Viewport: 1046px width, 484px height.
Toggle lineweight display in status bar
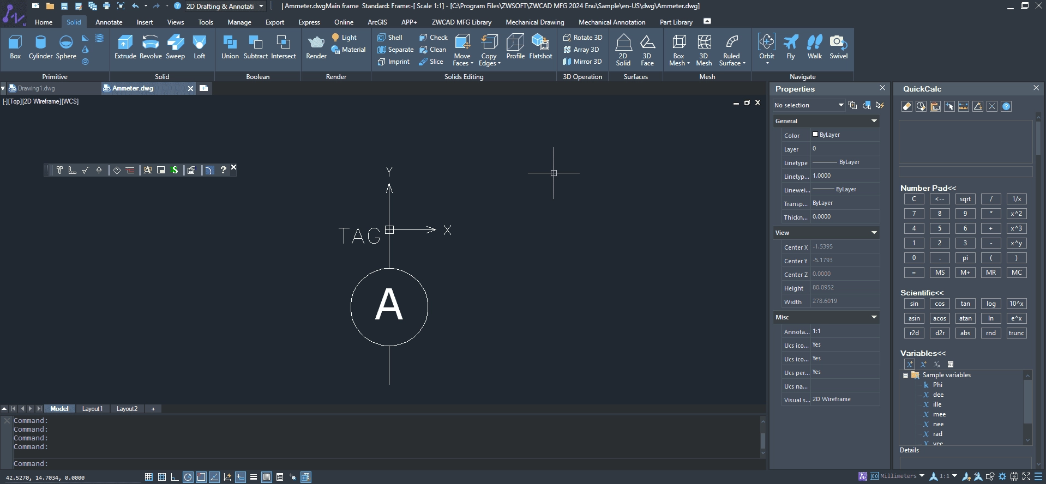(253, 477)
